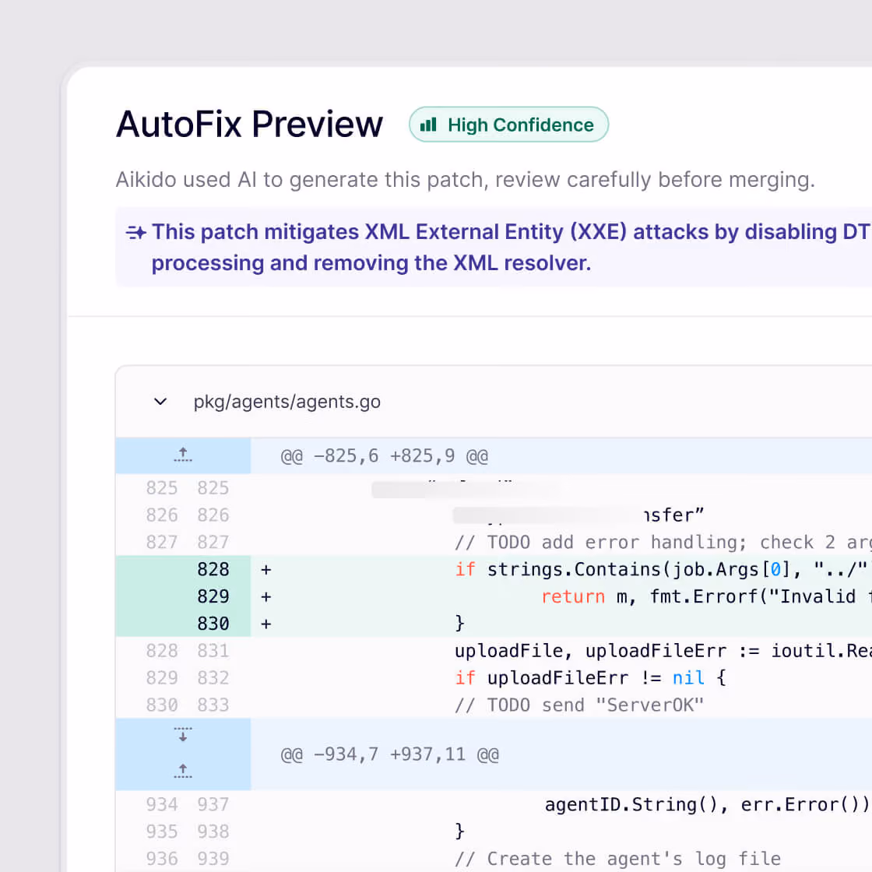
Task: Click the uploadFile, uploadFileErr code line
Action: point(663,651)
